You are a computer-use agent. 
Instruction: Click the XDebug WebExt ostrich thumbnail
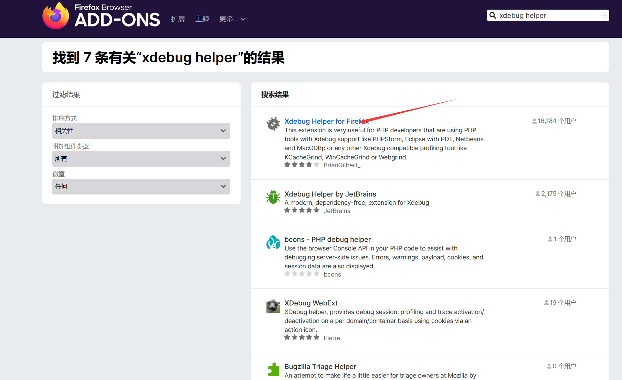click(x=273, y=306)
